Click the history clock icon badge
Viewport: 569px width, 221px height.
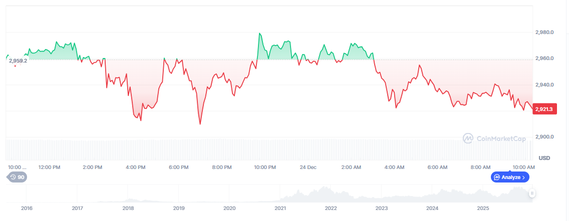coord(12,177)
